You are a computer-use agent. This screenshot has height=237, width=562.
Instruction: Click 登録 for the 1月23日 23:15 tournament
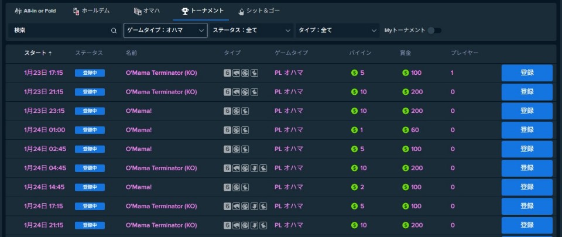pyautogui.click(x=527, y=111)
